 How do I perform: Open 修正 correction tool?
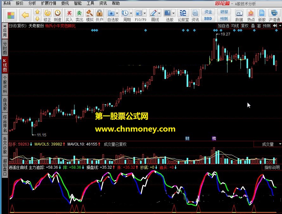pyautogui.click(x=48, y=16)
